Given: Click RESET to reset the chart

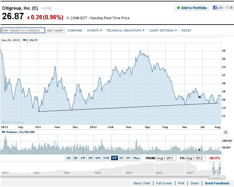Looking at the screenshot, I should 186,30.
